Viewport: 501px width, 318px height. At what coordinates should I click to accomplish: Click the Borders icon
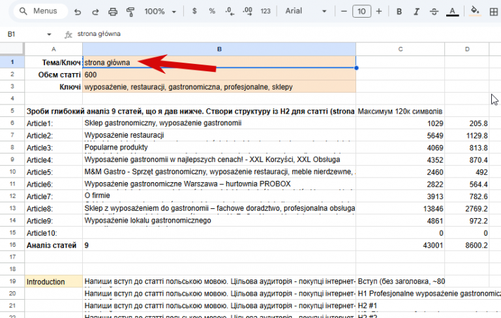pos(494,12)
